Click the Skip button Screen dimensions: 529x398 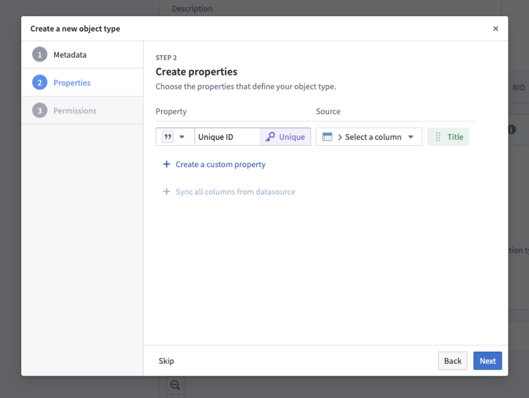coord(166,361)
